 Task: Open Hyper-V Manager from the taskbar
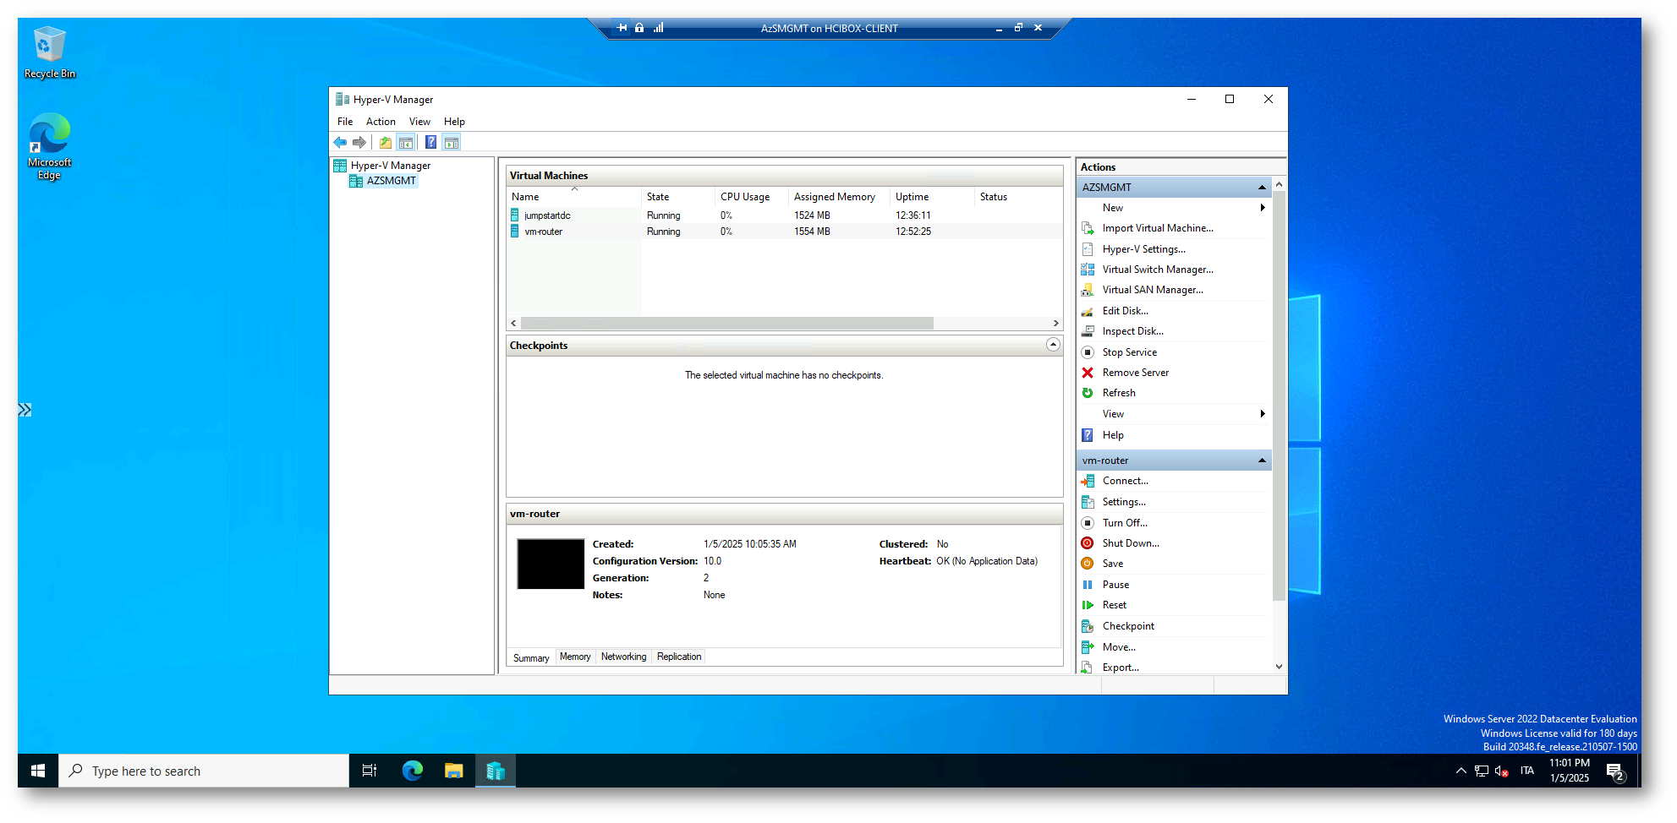(x=496, y=771)
